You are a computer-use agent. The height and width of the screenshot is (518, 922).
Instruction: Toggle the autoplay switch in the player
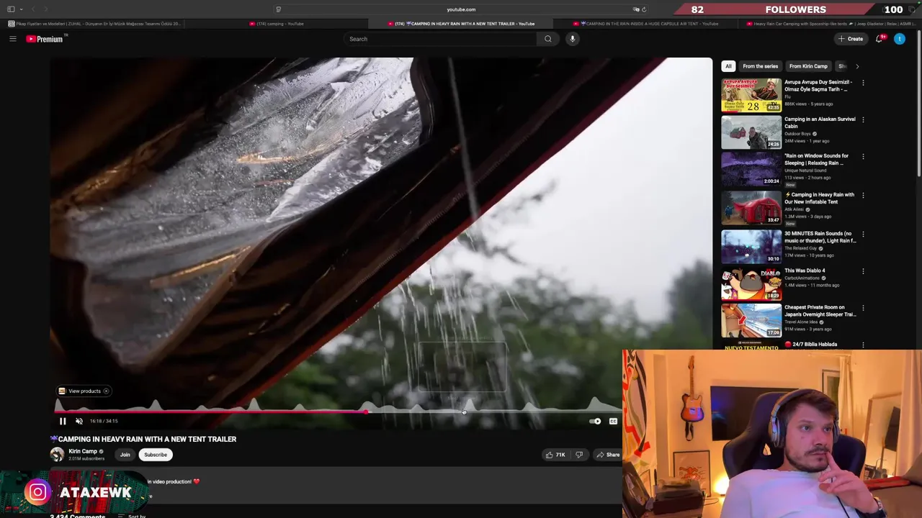[x=595, y=422]
